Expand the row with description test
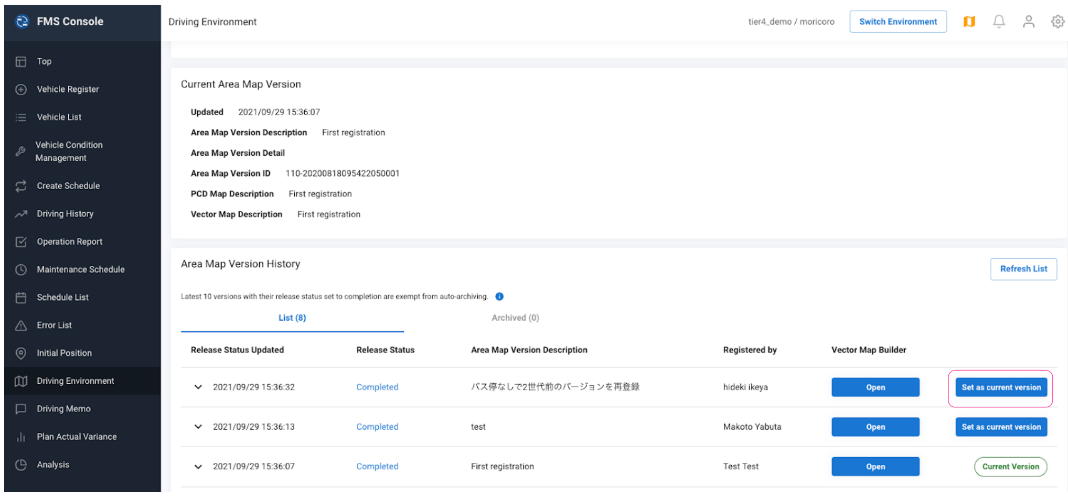This screenshot has width=1068, height=499. 198,427
